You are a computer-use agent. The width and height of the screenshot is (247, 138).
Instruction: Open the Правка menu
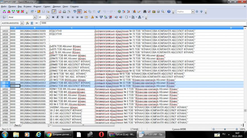pos(12,7)
